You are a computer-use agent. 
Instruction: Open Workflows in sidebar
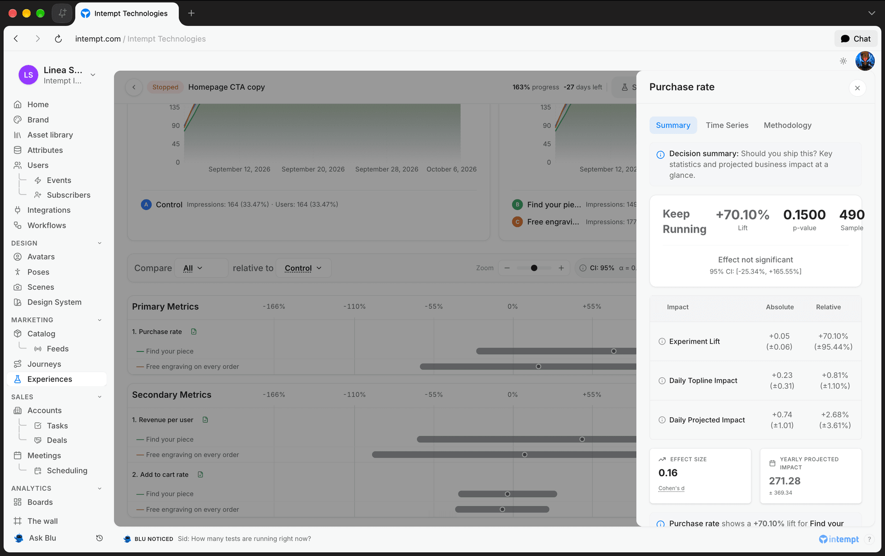coord(46,225)
